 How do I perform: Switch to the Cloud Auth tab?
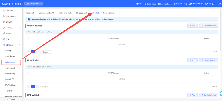tap(30, 13)
